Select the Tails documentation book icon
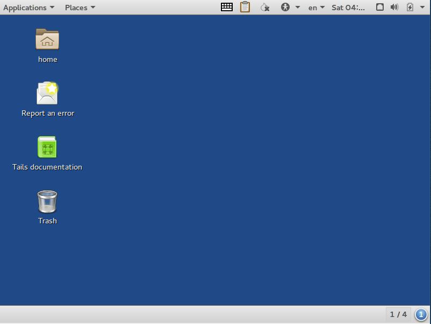Image resolution: width=431 pixels, height=324 pixels. point(47,147)
